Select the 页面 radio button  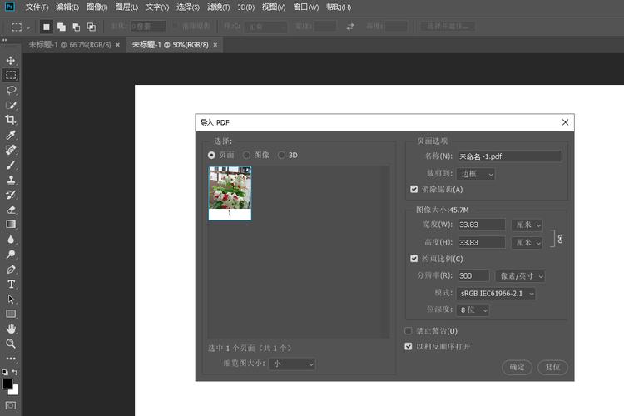click(x=211, y=156)
